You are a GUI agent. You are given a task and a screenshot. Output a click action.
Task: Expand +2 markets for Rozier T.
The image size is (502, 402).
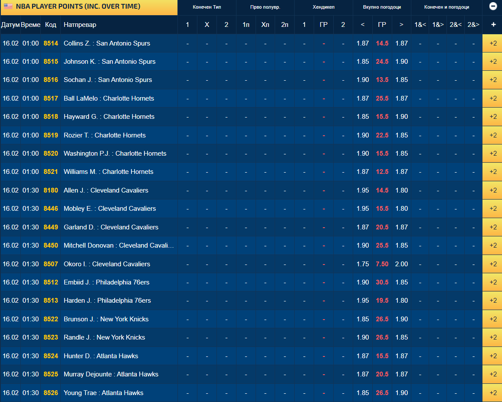click(x=493, y=135)
